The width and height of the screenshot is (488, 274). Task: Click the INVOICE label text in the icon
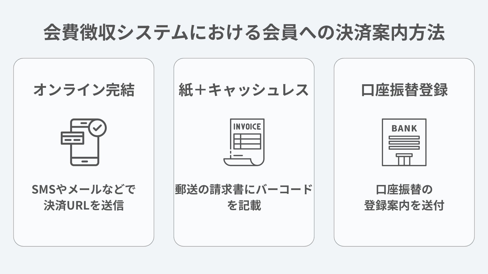click(247, 127)
